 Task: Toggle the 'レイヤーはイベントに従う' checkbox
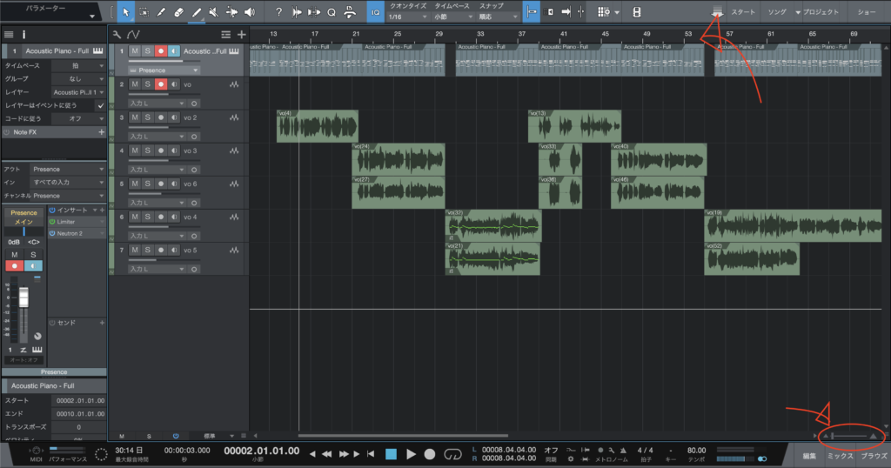(100, 105)
